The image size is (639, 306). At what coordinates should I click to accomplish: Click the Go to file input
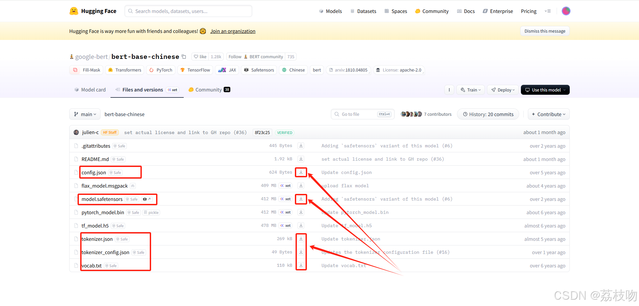(363, 114)
